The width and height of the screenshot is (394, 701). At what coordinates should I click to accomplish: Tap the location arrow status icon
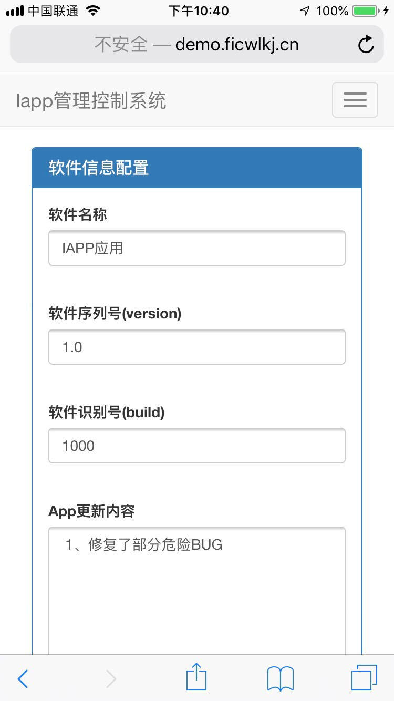pos(305,11)
